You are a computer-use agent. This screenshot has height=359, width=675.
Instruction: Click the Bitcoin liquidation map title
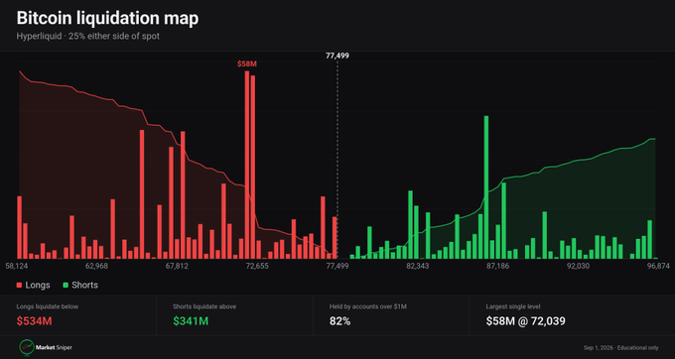click(107, 19)
